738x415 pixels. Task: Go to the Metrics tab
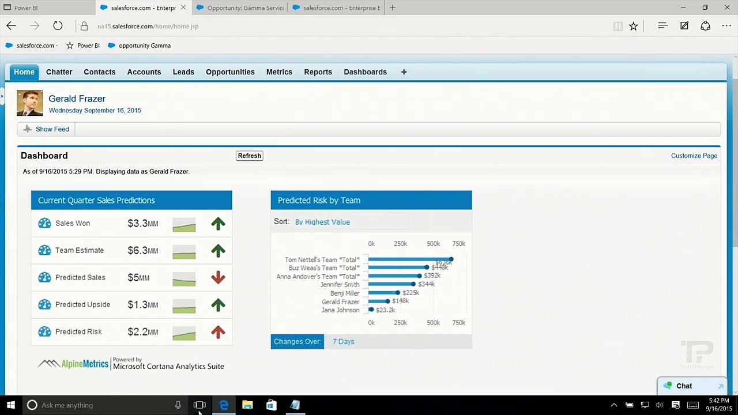[x=279, y=72]
